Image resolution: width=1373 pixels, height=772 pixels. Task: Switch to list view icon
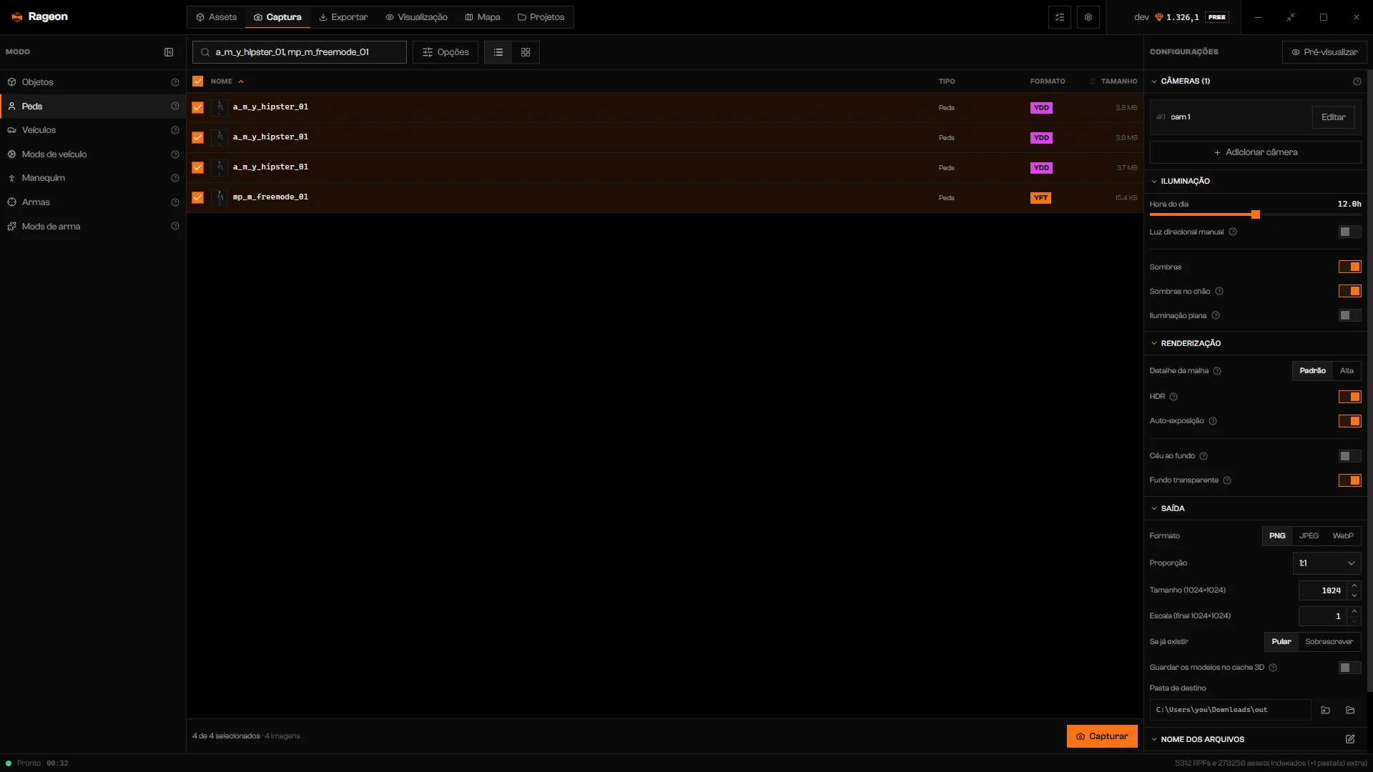pyautogui.click(x=498, y=52)
